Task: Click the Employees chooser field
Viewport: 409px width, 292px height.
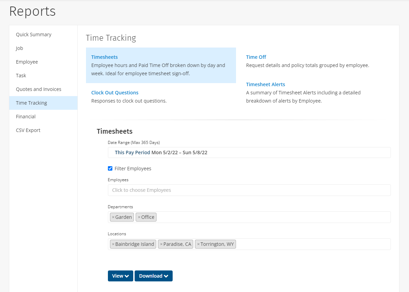Action: pyautogui.click(x=249, y=190)
